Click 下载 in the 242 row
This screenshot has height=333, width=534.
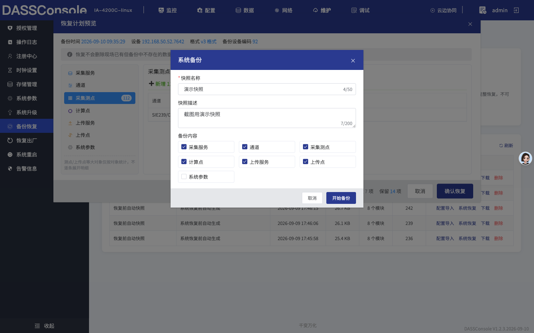(x=485, y=208)
